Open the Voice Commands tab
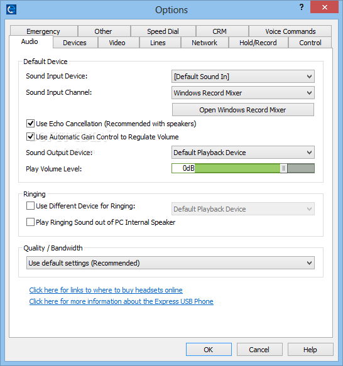 [x=290, y=31]
